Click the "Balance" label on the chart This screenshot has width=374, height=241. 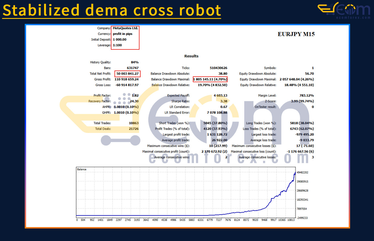click(82, 169)
